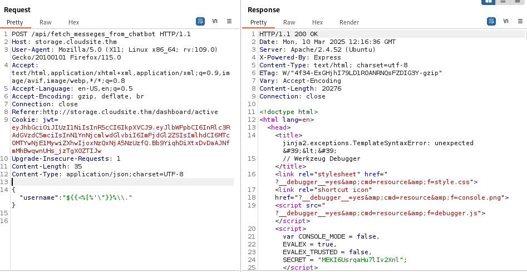Click the ETag response header line
The height and width of the screenshot is (272, 527).
[351, 73]
